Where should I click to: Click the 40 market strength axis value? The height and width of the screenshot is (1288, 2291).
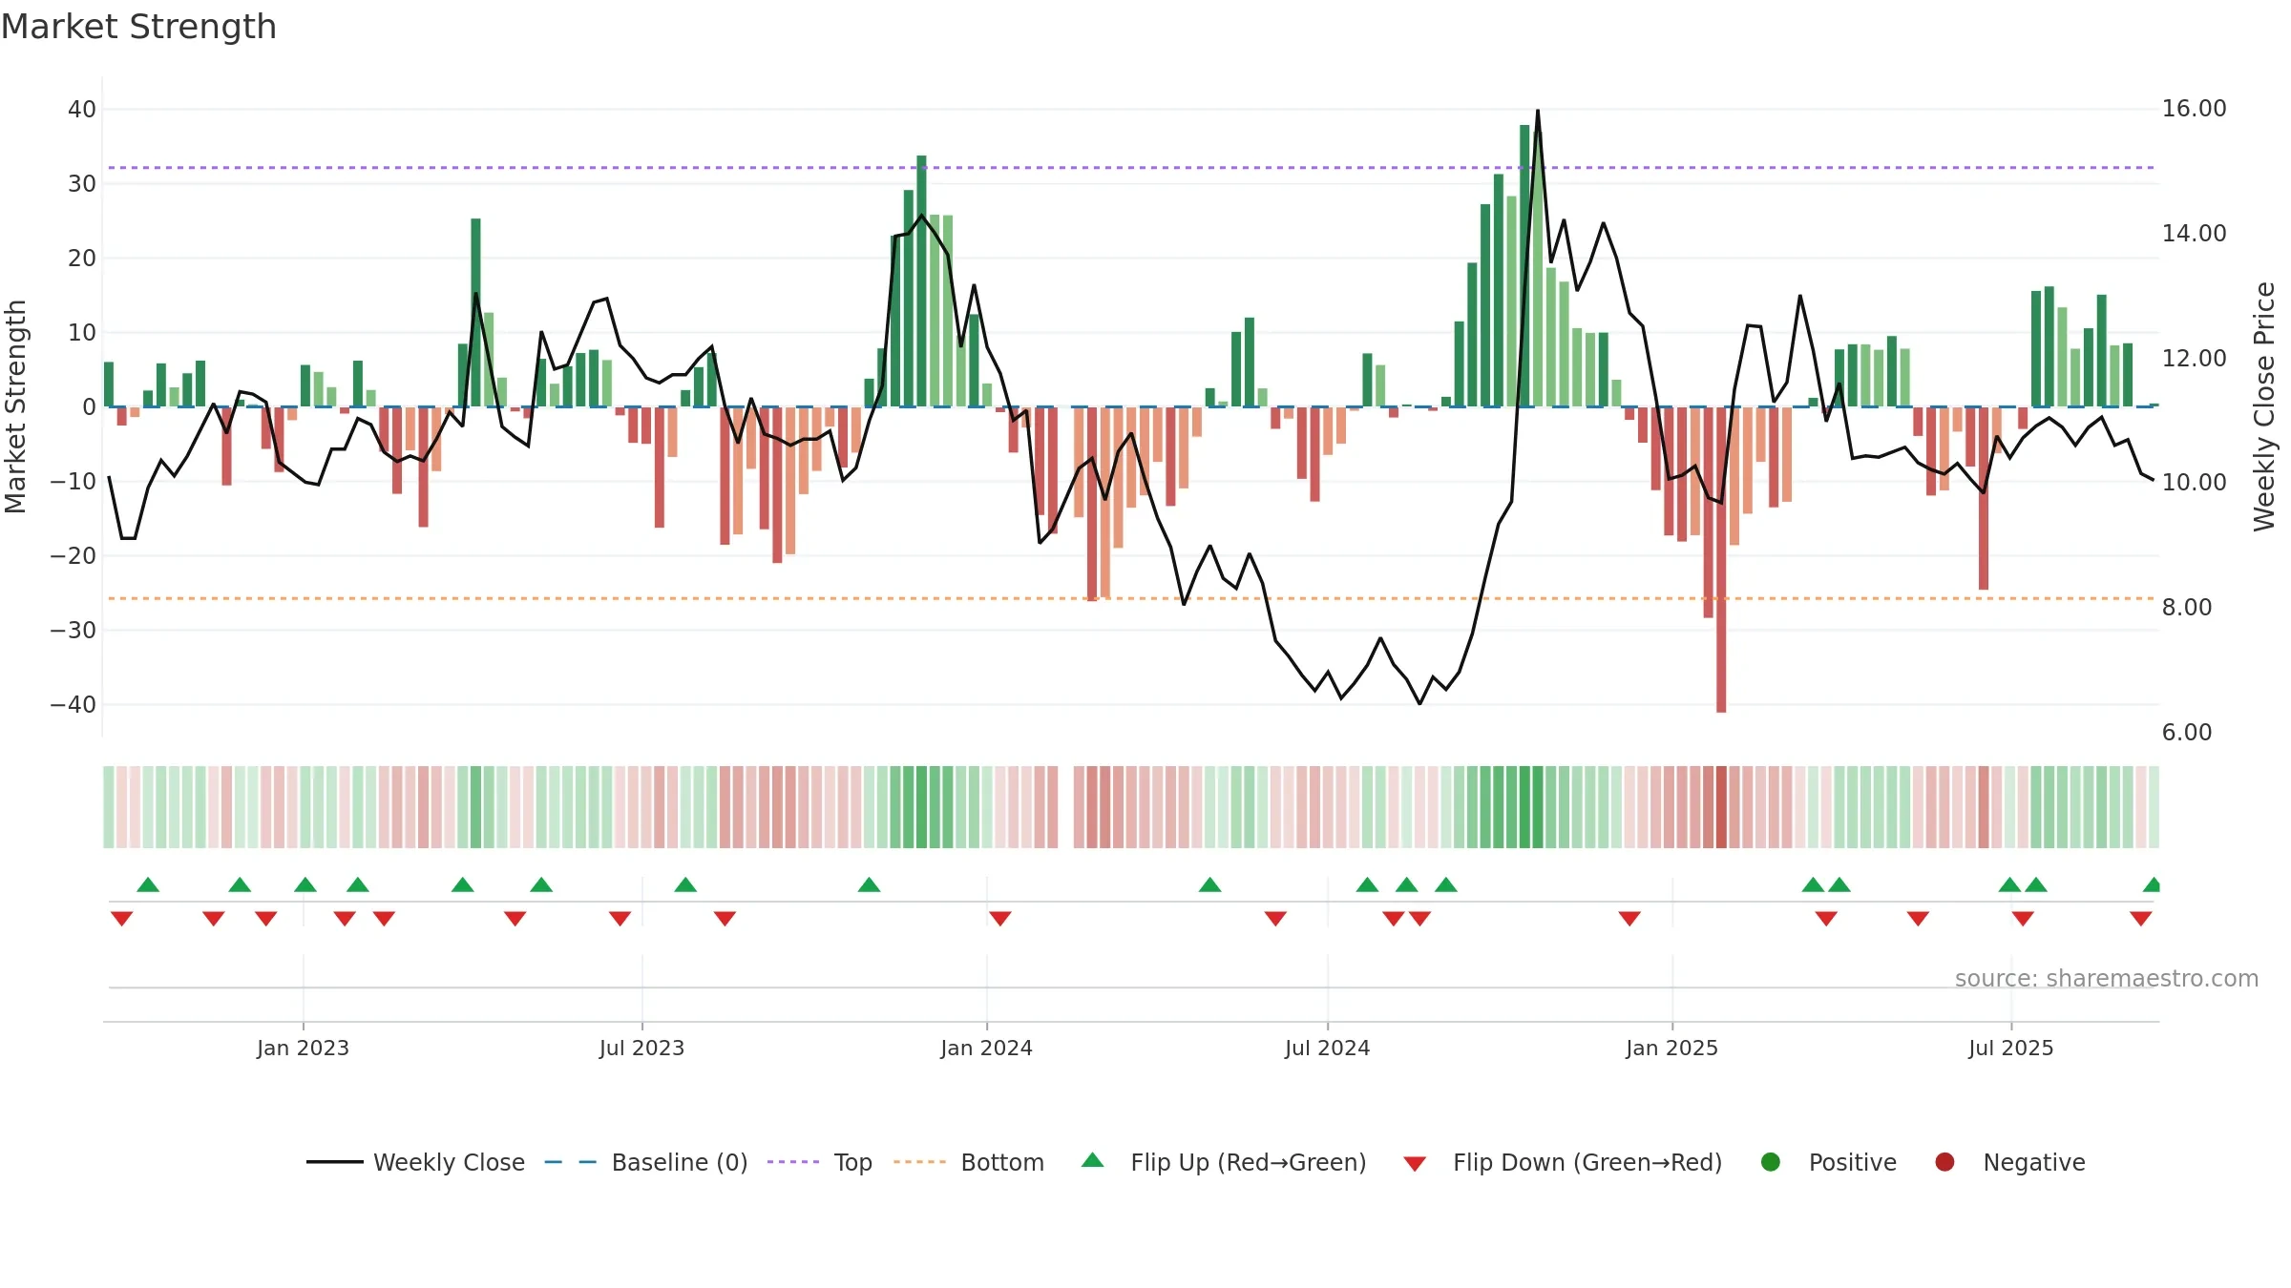coord(82,109)
